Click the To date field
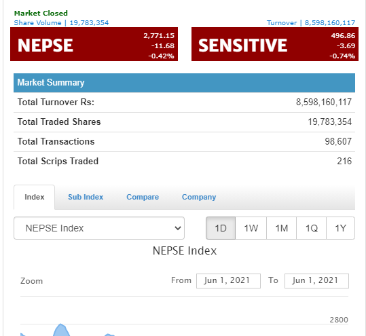 [316, 281]
